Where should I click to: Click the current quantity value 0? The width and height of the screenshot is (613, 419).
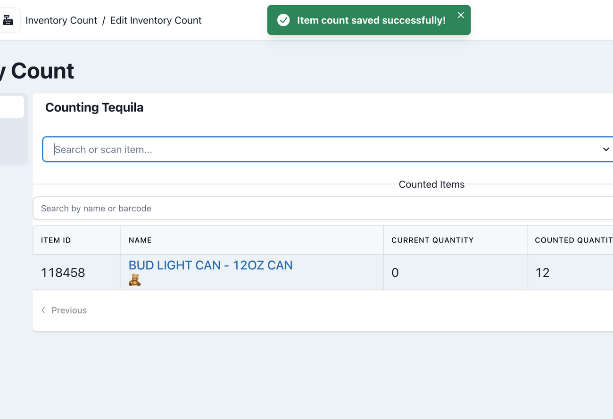395,273
